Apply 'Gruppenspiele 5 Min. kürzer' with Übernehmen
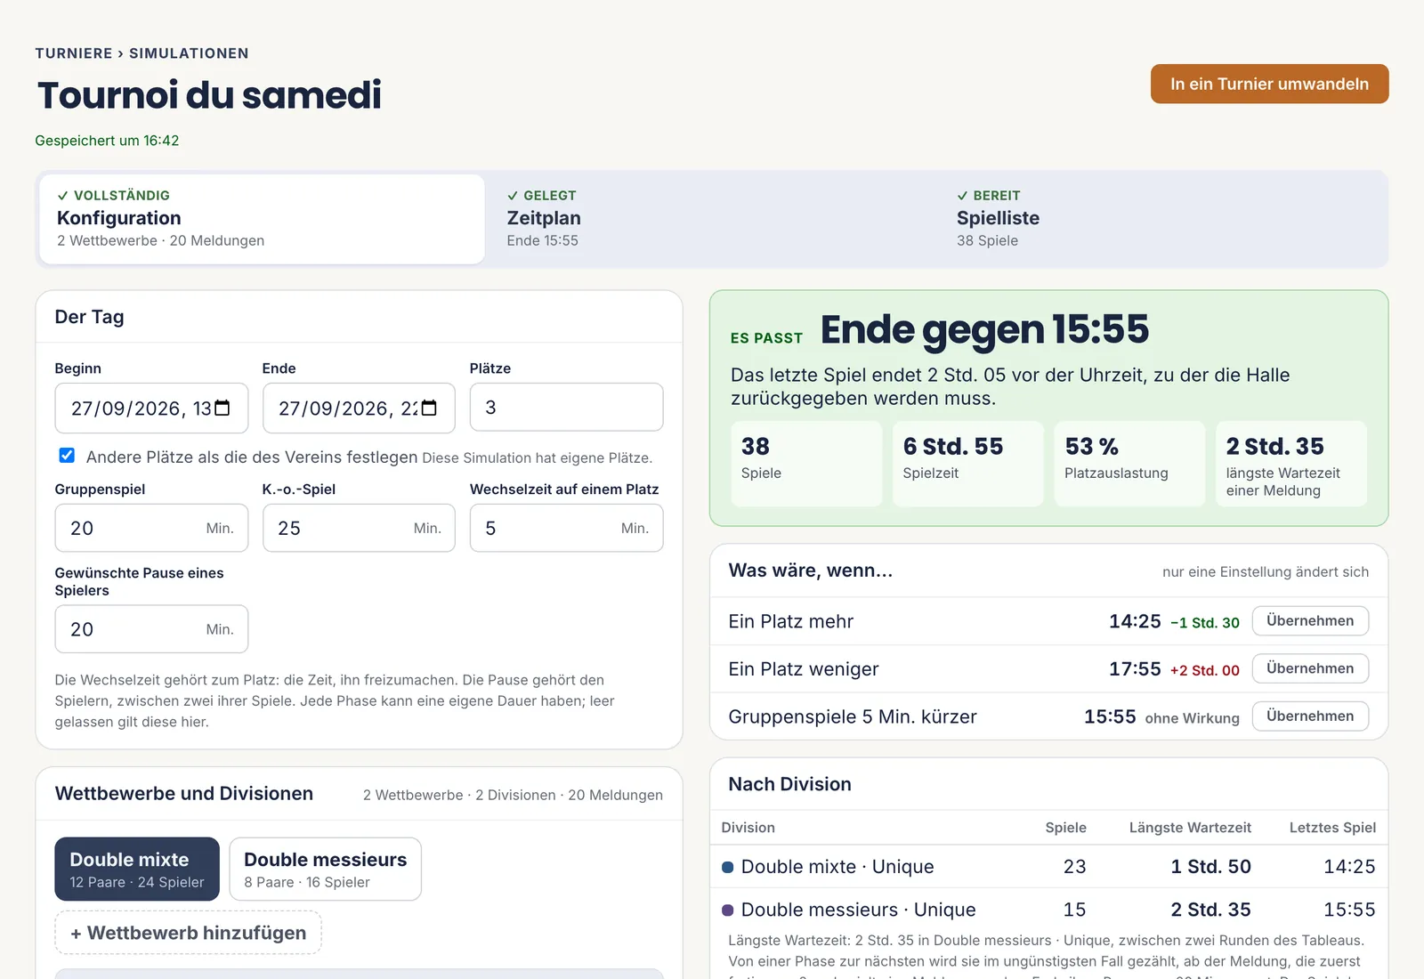This screenshot has width=1424, height=979. (1310, 716)
